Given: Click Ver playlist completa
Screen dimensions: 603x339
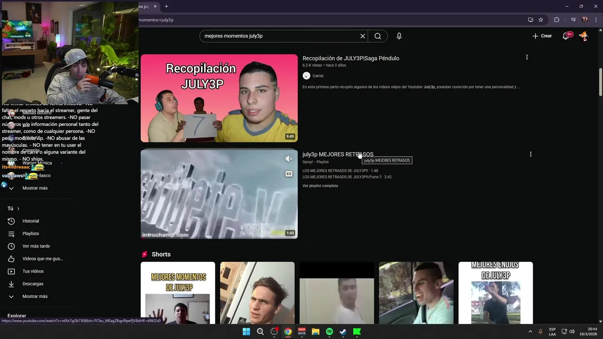Looking at the screenshot, I should tap(320, 186).
